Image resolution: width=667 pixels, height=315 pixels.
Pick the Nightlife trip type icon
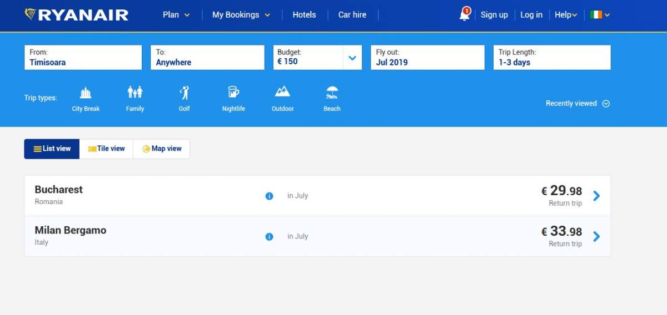pyautogui.click(x=233, y=93)
